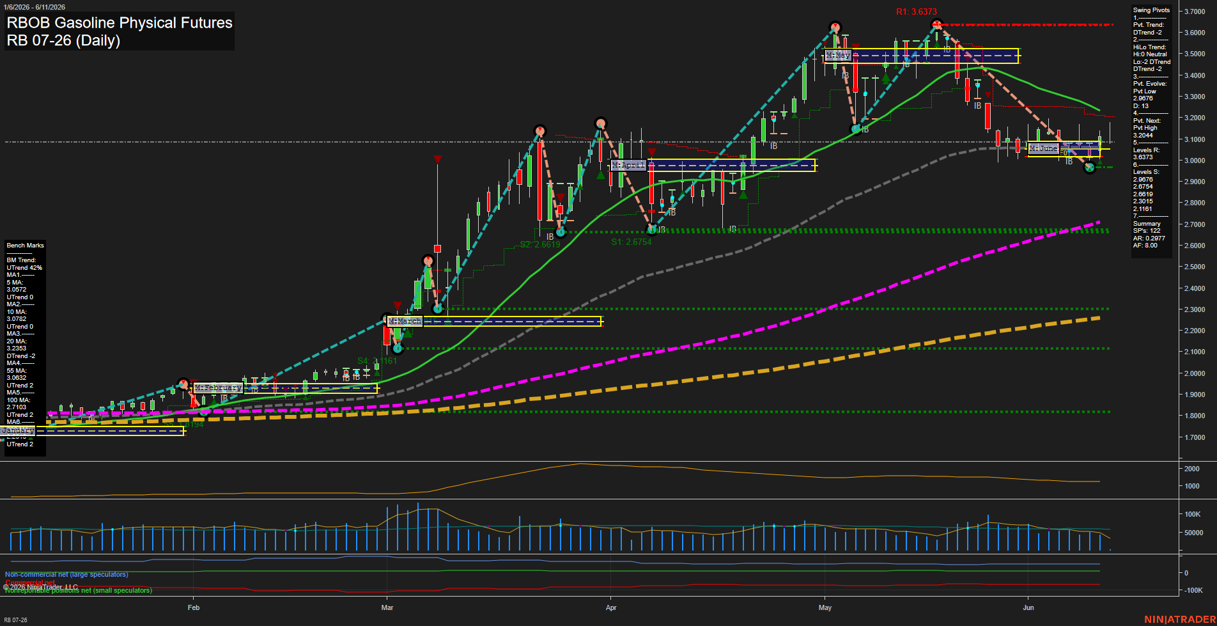Select the Pvt. Trend entry in Swing Pivots
Image resolution: width=1217 pixels, height=626 pixels.
pyautogui.click(x=1149, y=25)
